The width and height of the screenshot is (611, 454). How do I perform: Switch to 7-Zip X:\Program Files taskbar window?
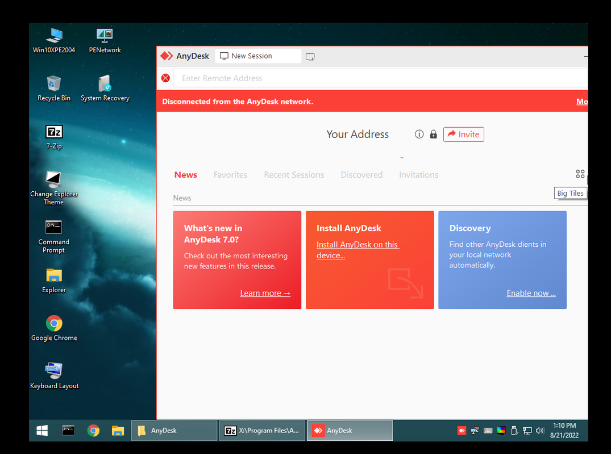(x=262, y=430)
